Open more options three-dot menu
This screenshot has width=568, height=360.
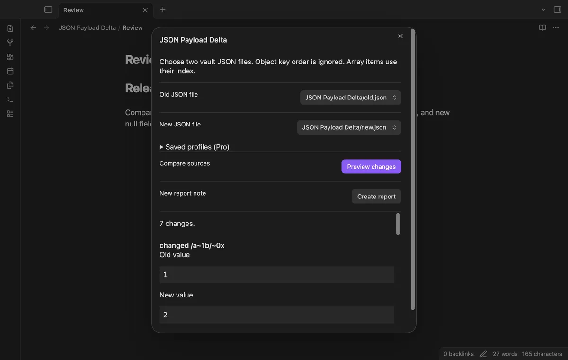[x=556, y=27]
